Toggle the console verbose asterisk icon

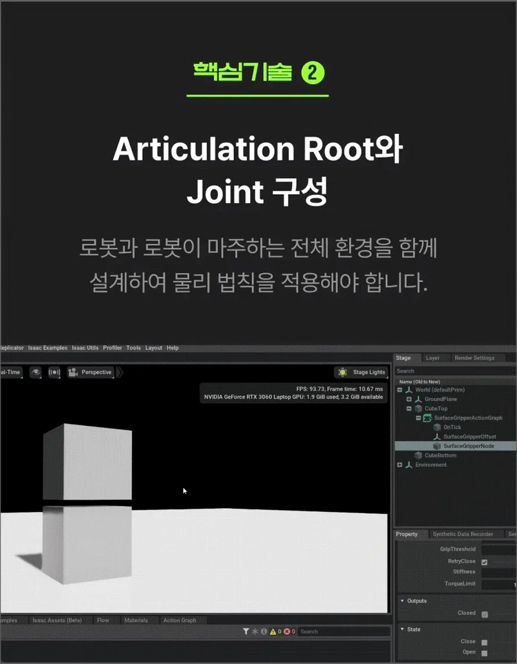click(255, 632)
